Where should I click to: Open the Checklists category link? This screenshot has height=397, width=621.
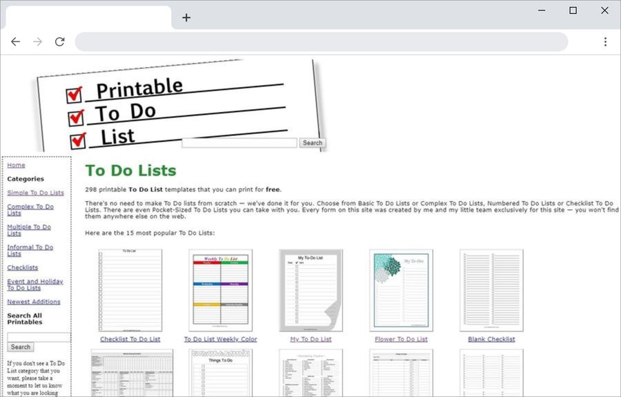point(22,267)
